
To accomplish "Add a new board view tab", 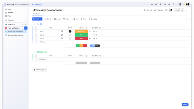I will click(45, 14).
